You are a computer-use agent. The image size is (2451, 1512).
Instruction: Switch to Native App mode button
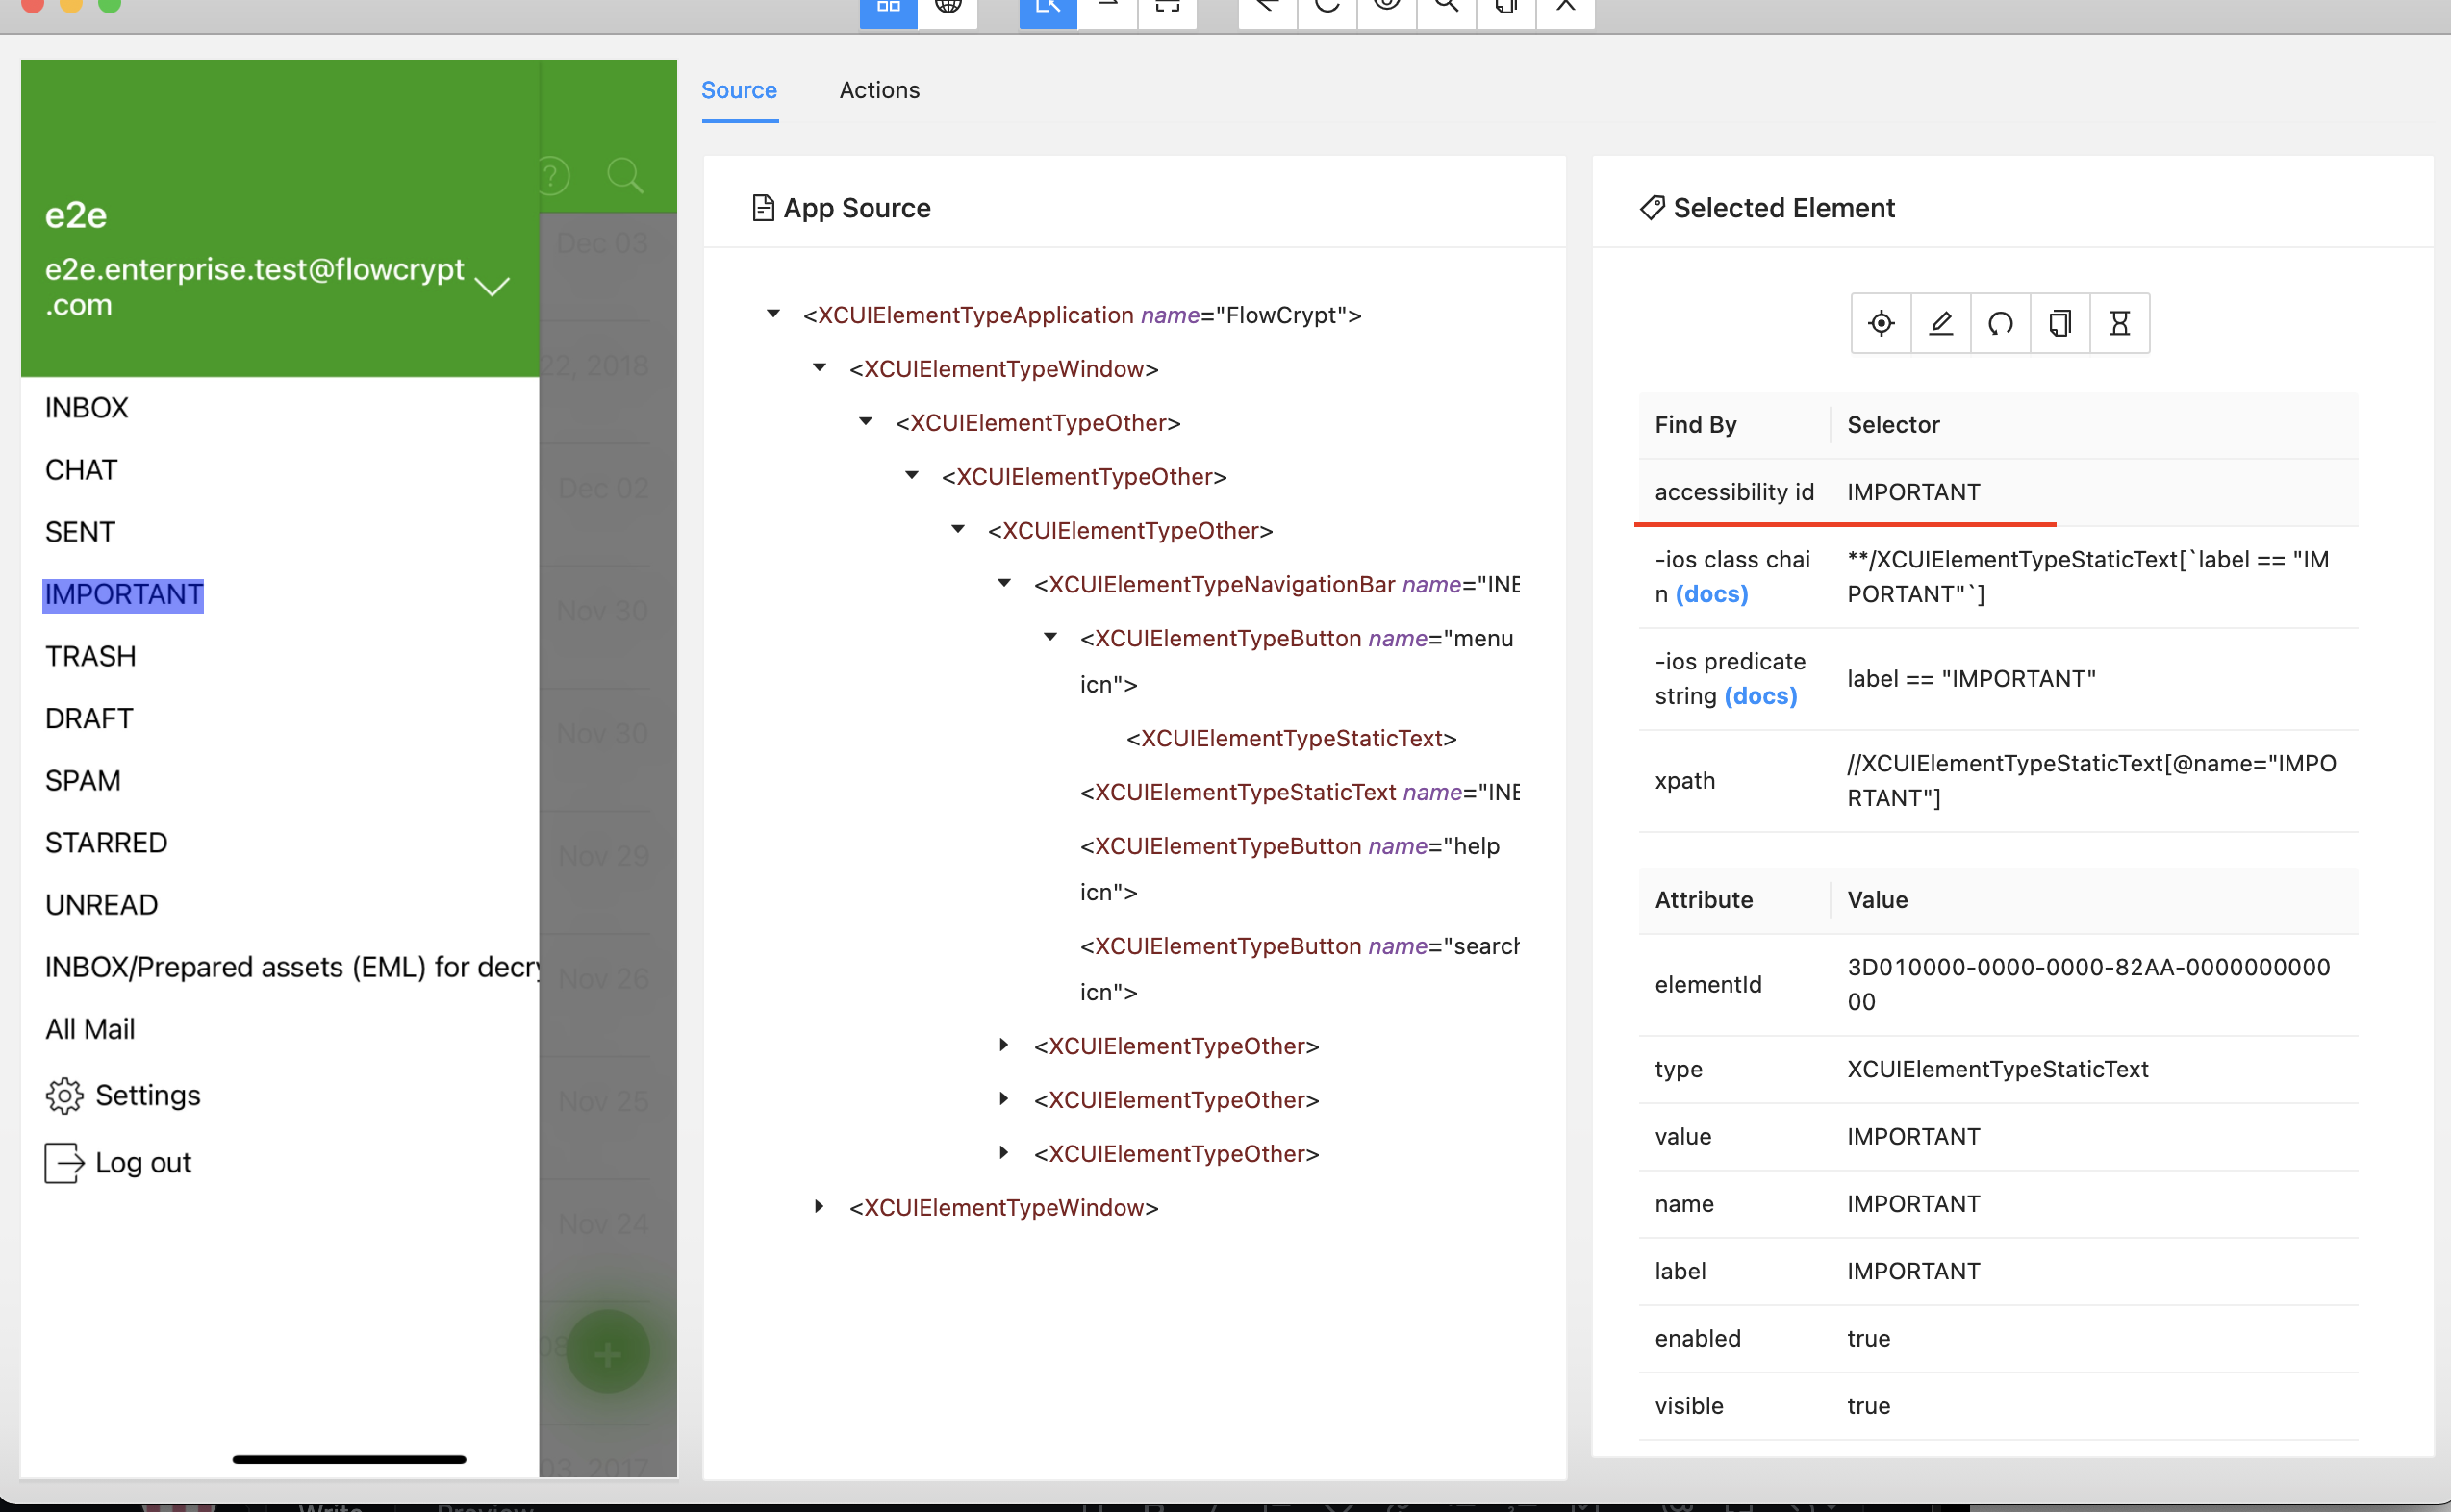[888, 8]
